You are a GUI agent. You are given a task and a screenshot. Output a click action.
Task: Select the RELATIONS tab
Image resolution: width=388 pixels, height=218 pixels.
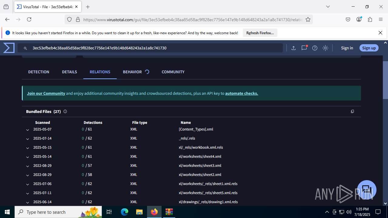coord(100,72)
